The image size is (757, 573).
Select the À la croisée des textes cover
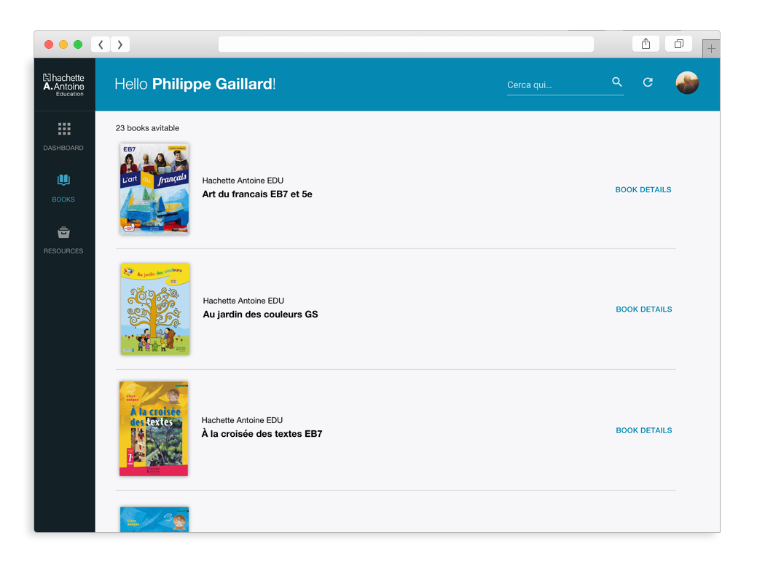pos(153,428)
